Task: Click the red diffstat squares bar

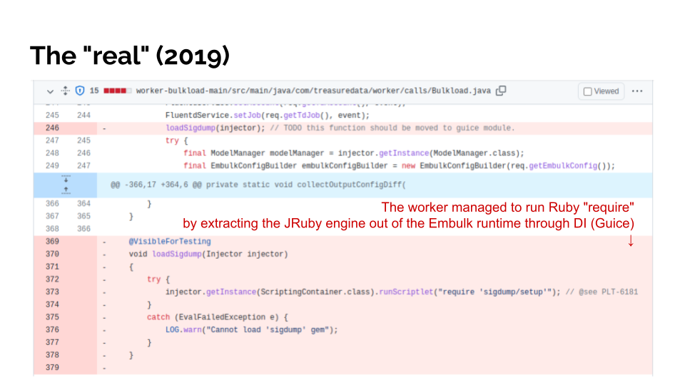Action: 117,91
